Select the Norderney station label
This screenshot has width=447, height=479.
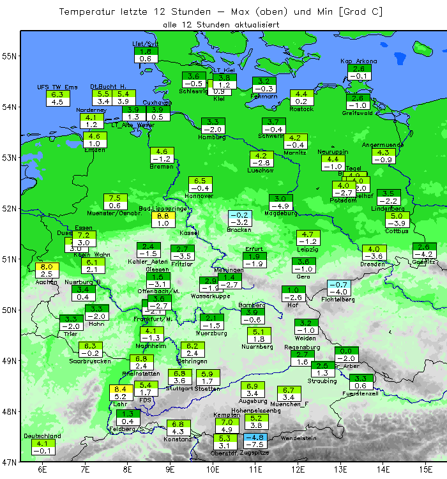click(91, 110)
